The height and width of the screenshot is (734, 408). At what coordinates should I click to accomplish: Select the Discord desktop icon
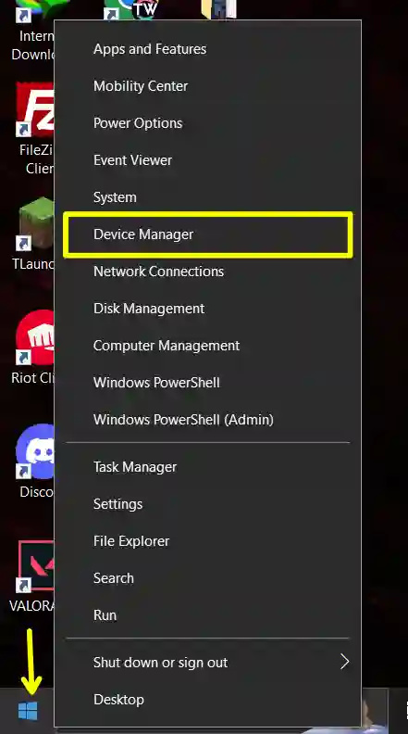tap(35, 462)
